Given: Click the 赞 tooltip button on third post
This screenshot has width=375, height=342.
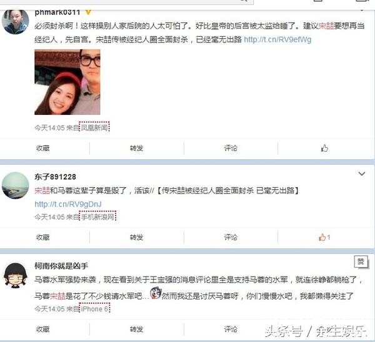Looking at the screenshot, I should pos(361,261).
